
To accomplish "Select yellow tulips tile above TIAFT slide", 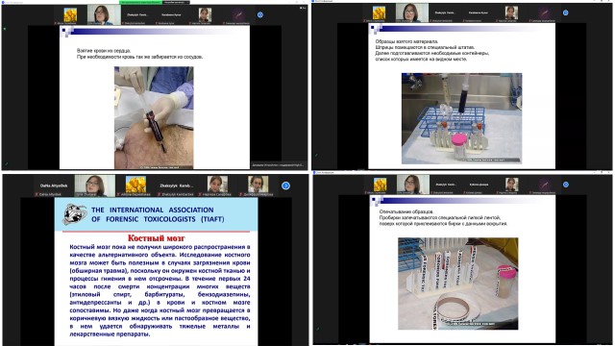I will coord(135,185).
